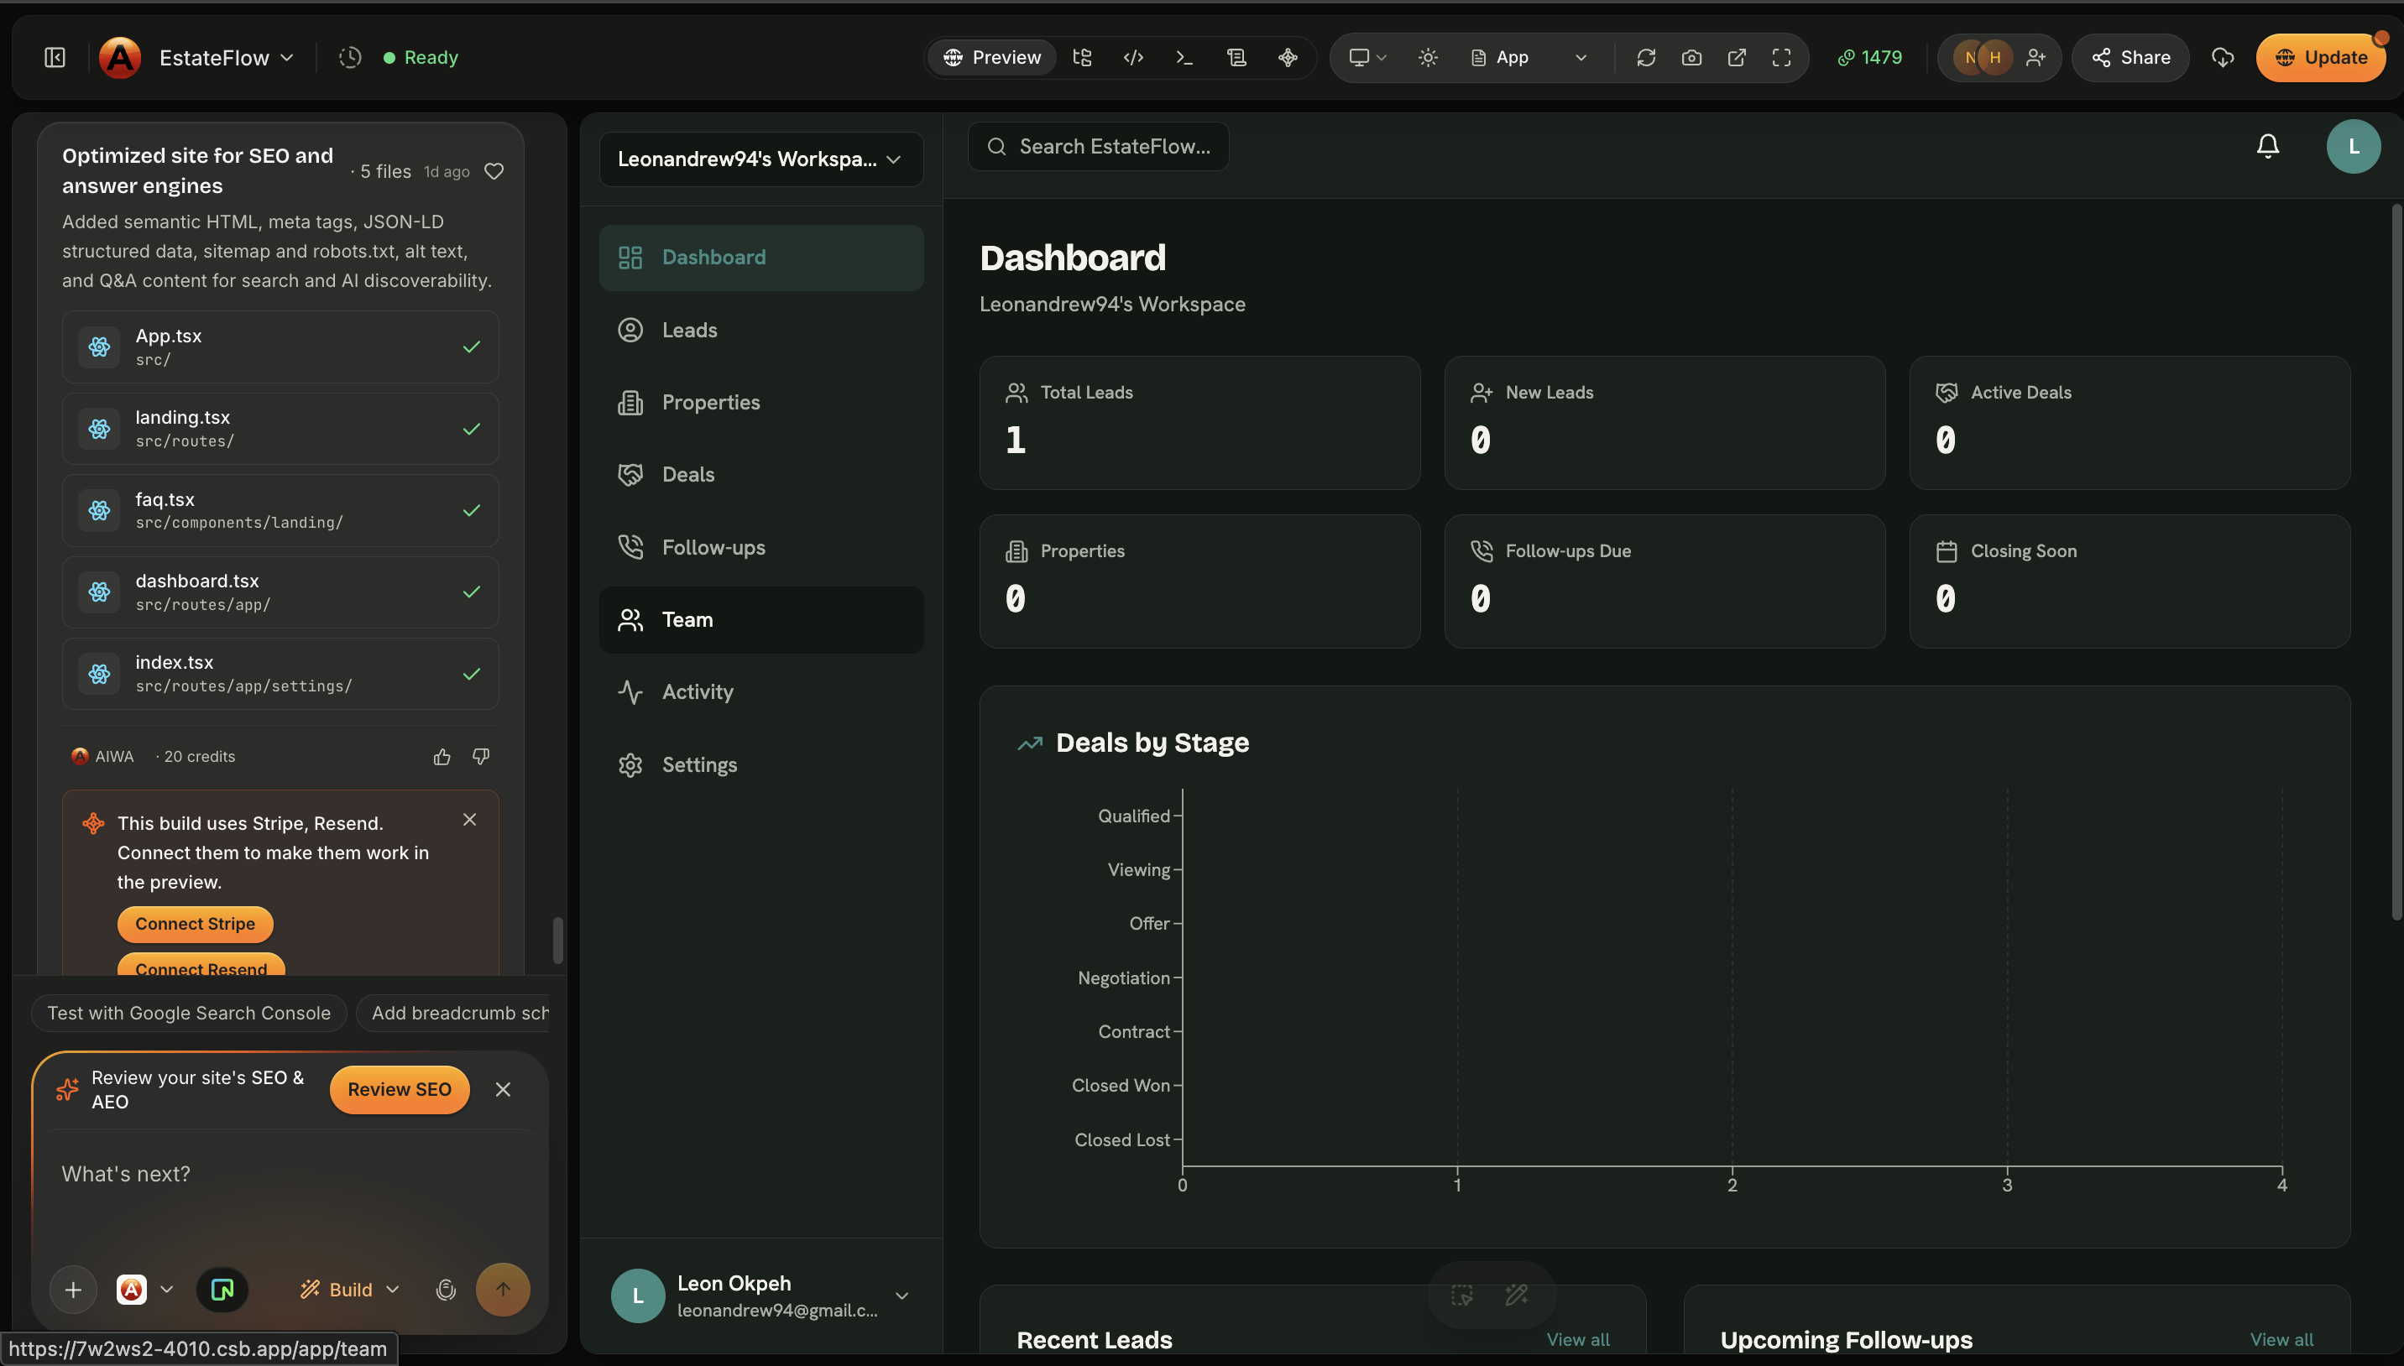Refresh the preview
This screenshot has width=2404, height=1366.
pyautogui.click(x=1646, y=57)
